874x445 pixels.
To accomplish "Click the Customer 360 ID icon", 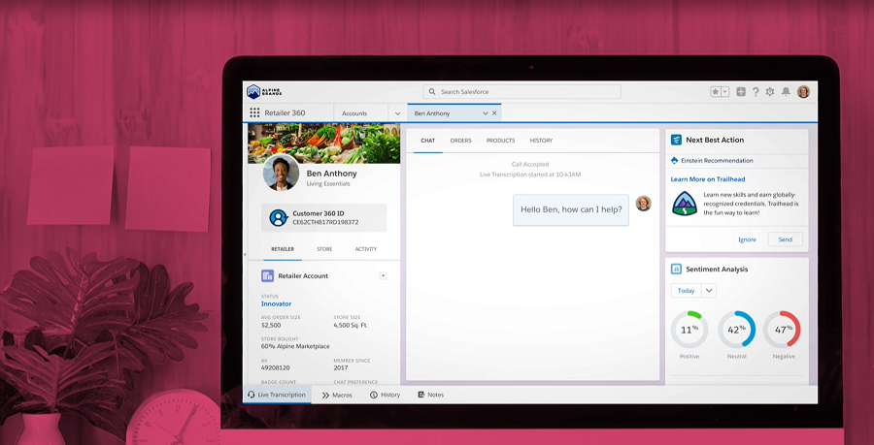I will point(278,217).
